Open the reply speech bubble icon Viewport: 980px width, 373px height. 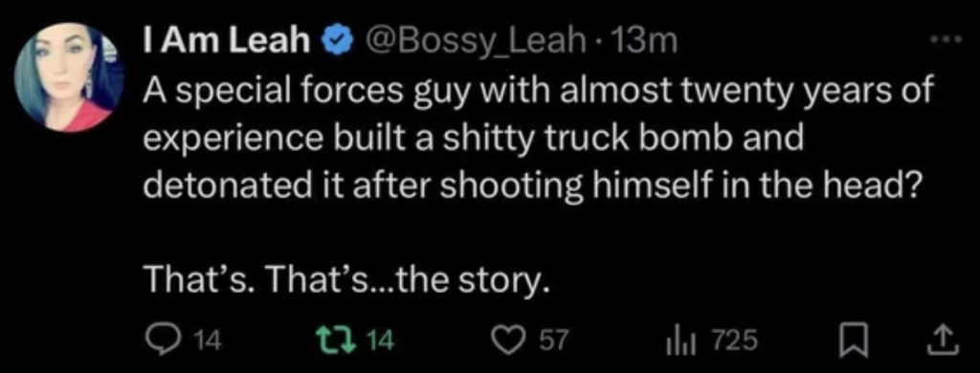165,340
